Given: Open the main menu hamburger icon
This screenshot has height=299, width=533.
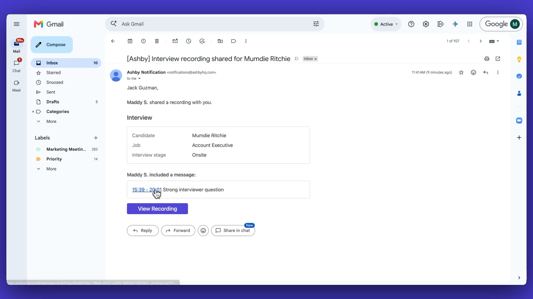Looking at the screenshot, I should (17, 24).
